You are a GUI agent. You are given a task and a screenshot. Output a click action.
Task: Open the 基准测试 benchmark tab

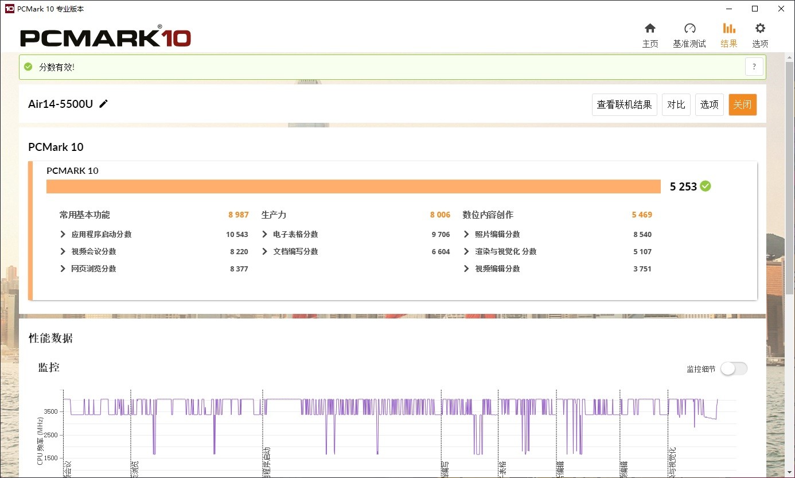689,36
